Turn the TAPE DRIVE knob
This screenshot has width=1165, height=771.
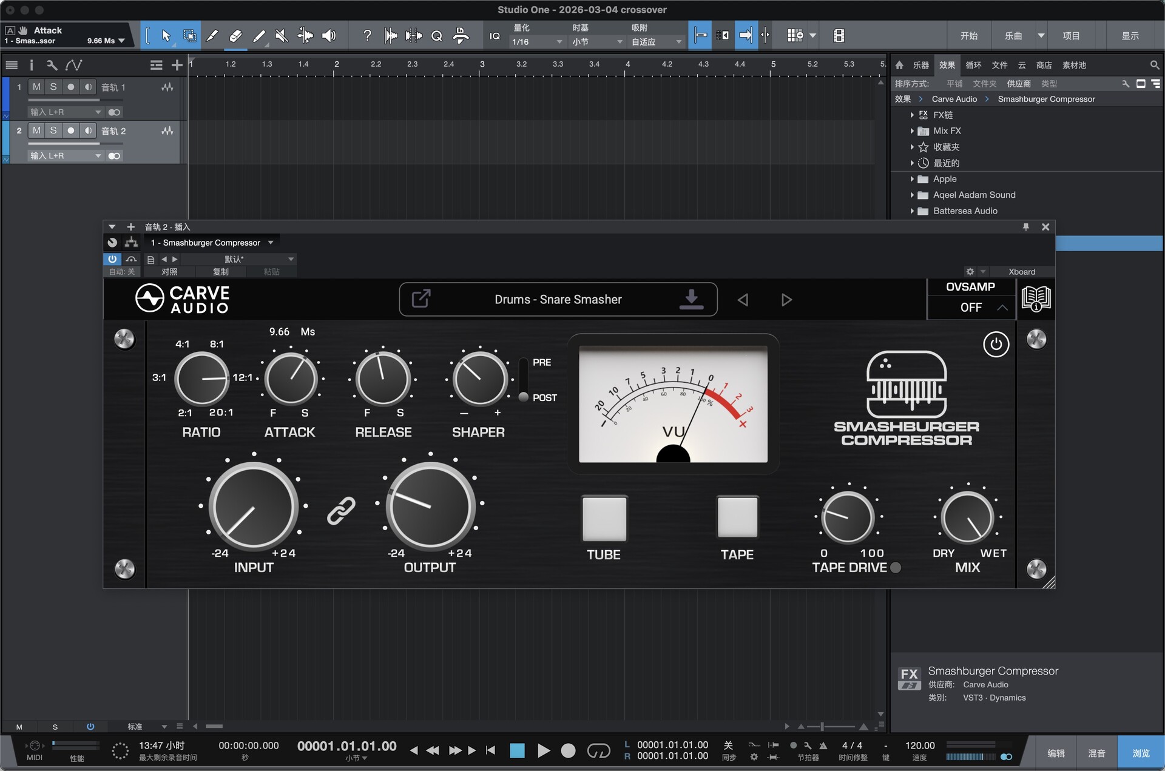click(x=848, y=519)
